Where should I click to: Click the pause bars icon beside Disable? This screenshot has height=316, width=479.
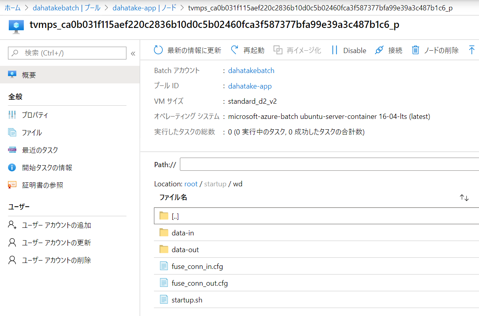point(335,50)
